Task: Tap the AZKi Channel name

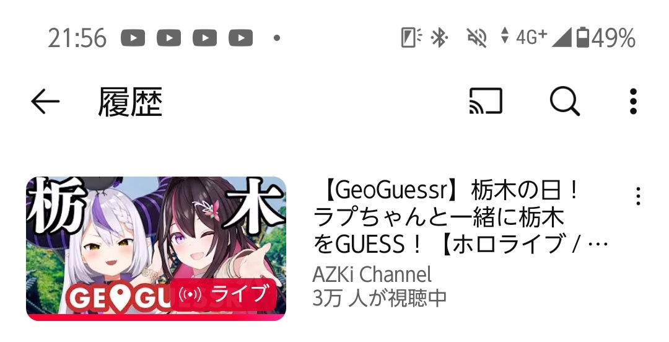Action: click(x=372, y=274)
